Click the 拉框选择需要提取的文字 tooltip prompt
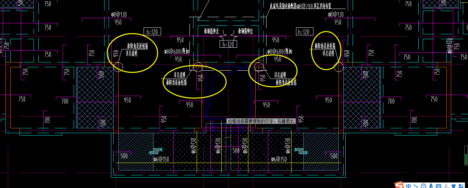 (x=261, y=121)
